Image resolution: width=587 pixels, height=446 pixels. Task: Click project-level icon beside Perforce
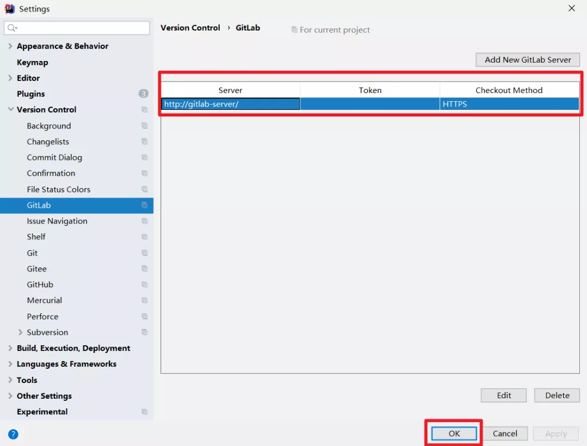pyautogui.click(x=145, y=317)
